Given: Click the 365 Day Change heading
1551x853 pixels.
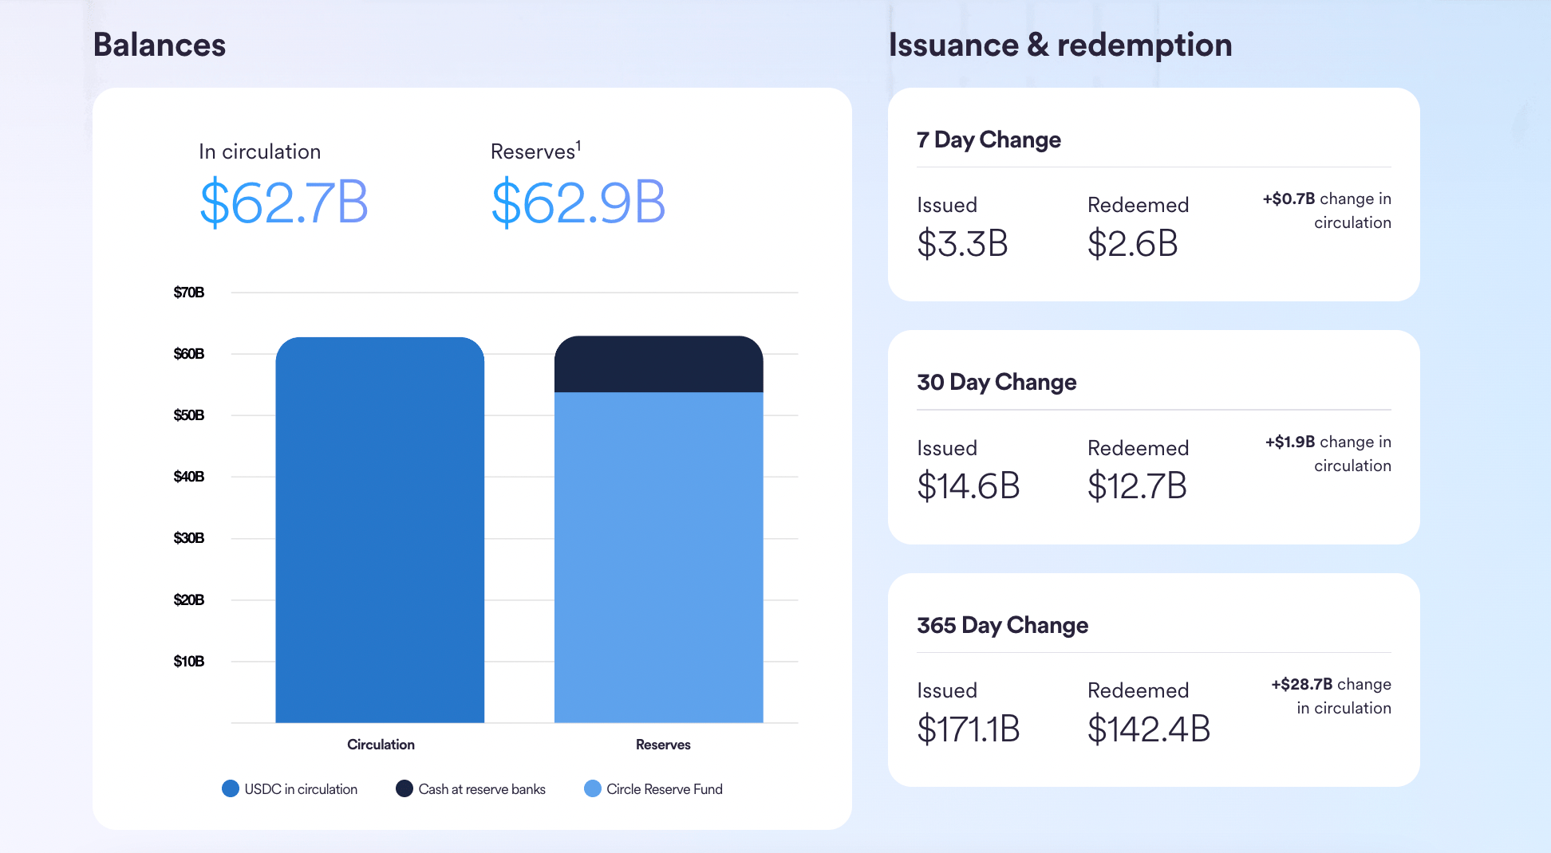Looking at the screenshot, I should [1002, 625].
